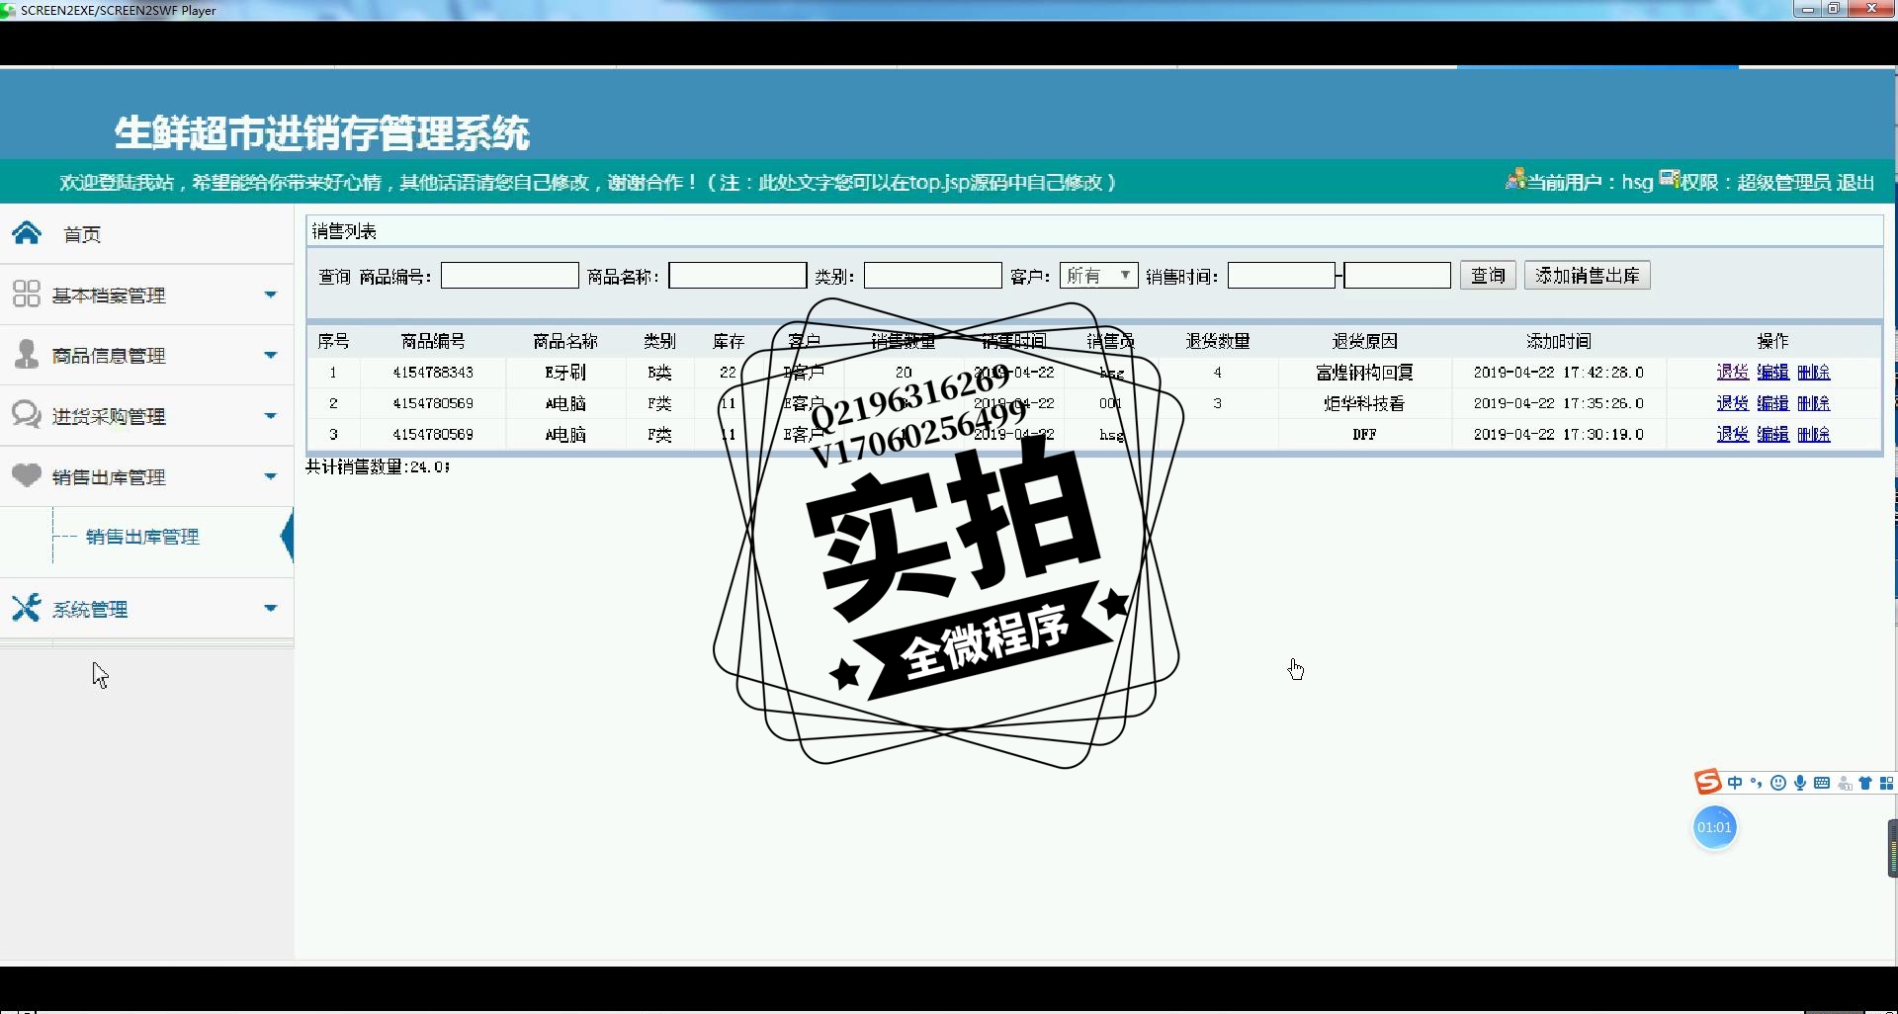Open 商品信息管理 menu item
This screenshot has height=1014, width=1898.
coord(109,356)
